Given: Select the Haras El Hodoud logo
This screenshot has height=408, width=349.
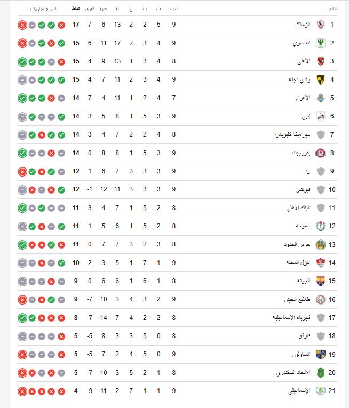Looking at the screenshot, I should pyautogui.click(x=321, y=245).
